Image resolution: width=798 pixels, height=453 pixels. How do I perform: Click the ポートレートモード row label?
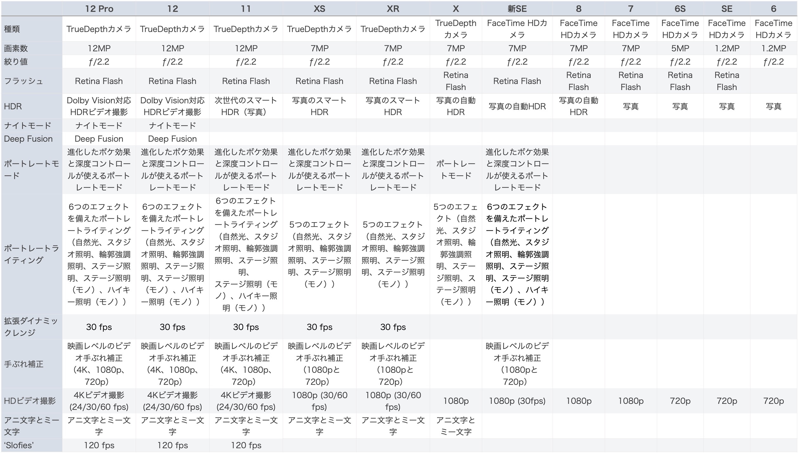[x=31, y=170]
